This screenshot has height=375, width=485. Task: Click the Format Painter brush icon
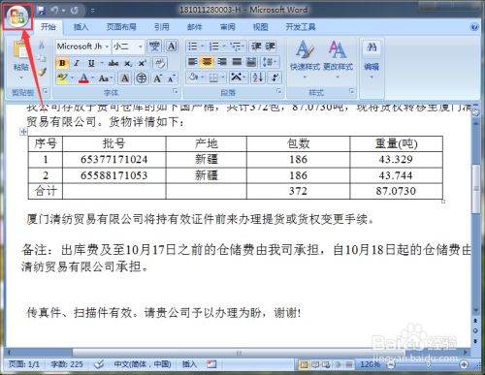(x=42, y=72)
